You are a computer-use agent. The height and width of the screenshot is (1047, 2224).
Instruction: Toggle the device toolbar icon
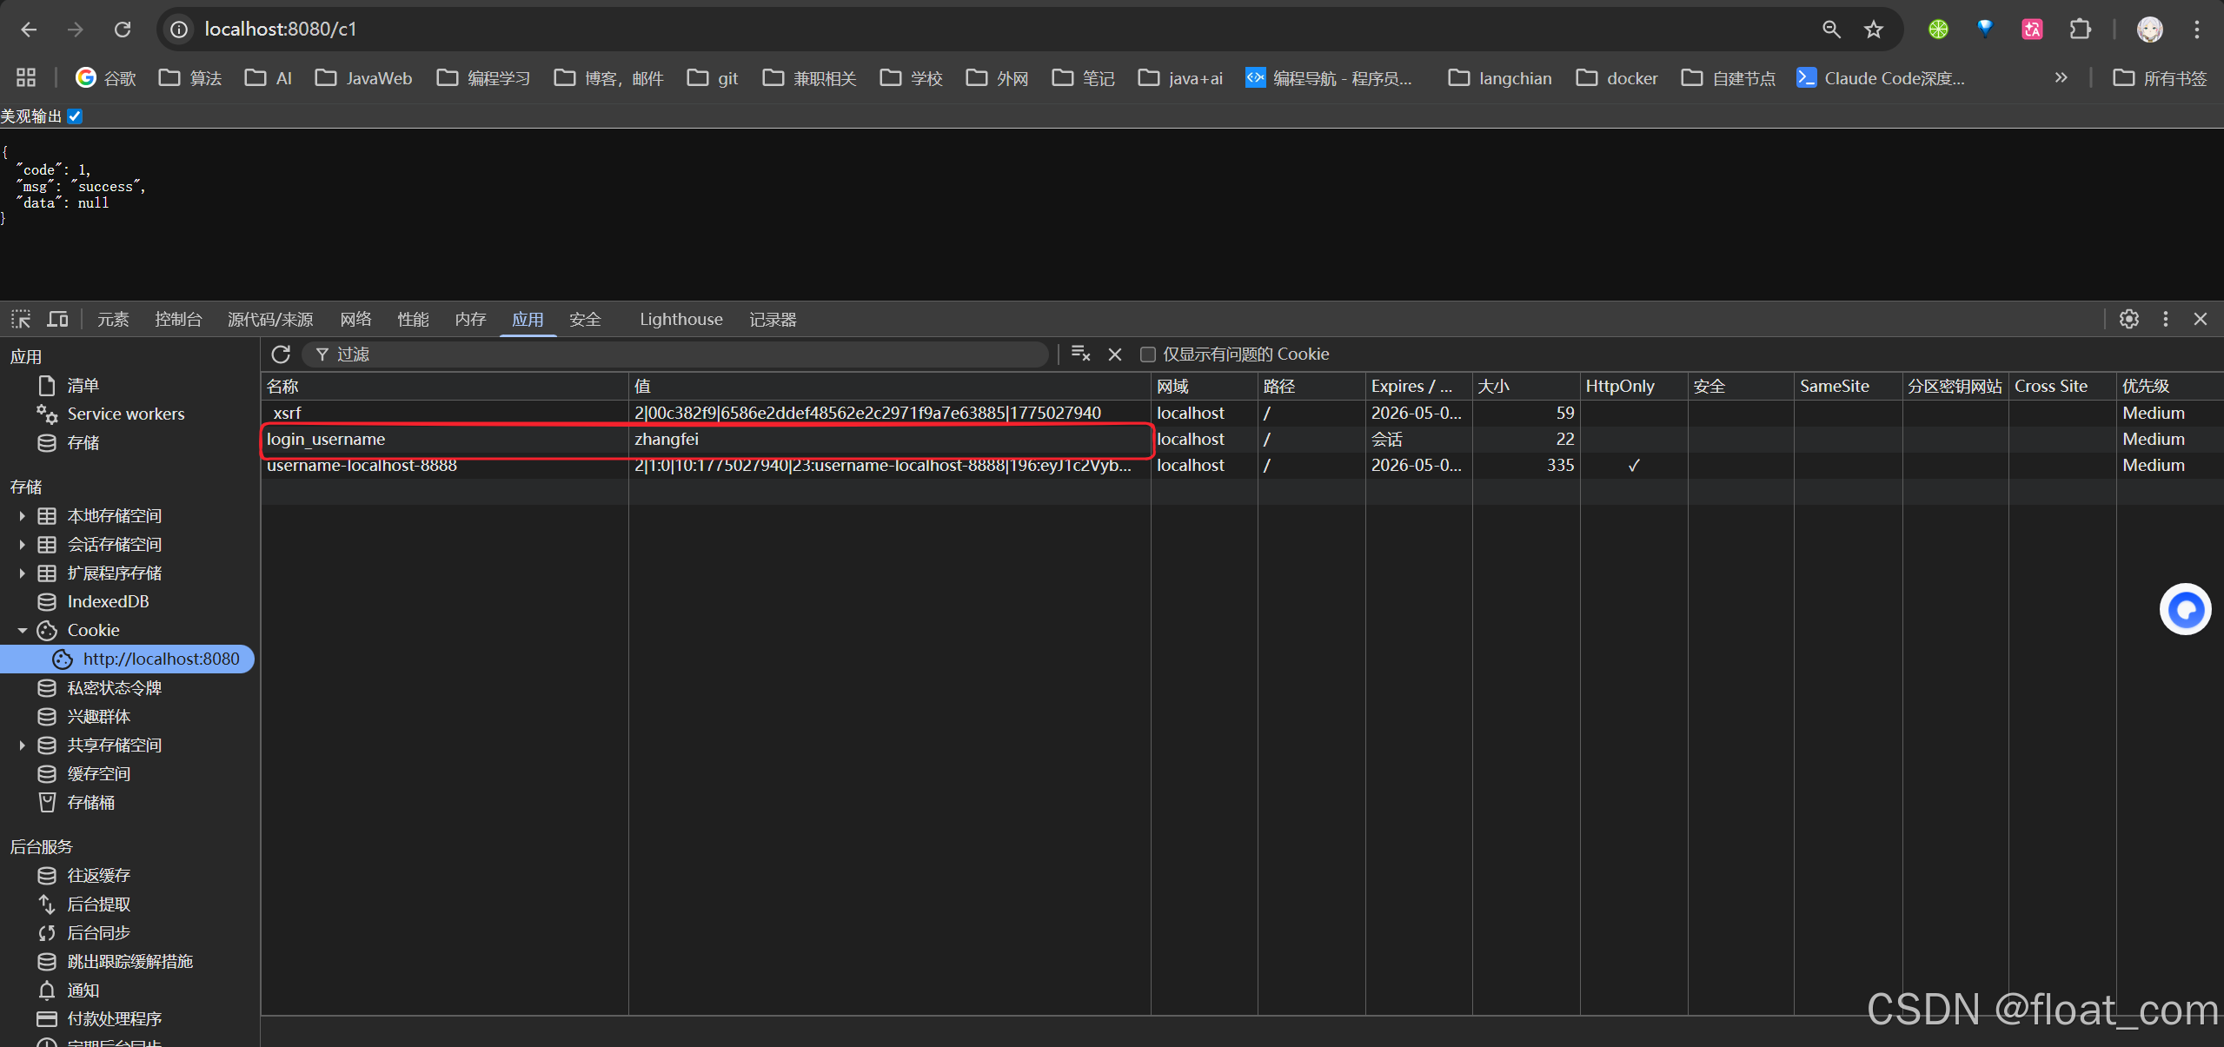coord(57,319)
